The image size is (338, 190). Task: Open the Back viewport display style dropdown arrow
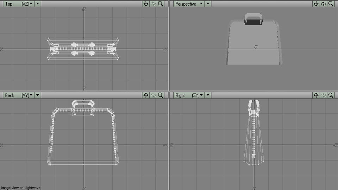point(38,95)
